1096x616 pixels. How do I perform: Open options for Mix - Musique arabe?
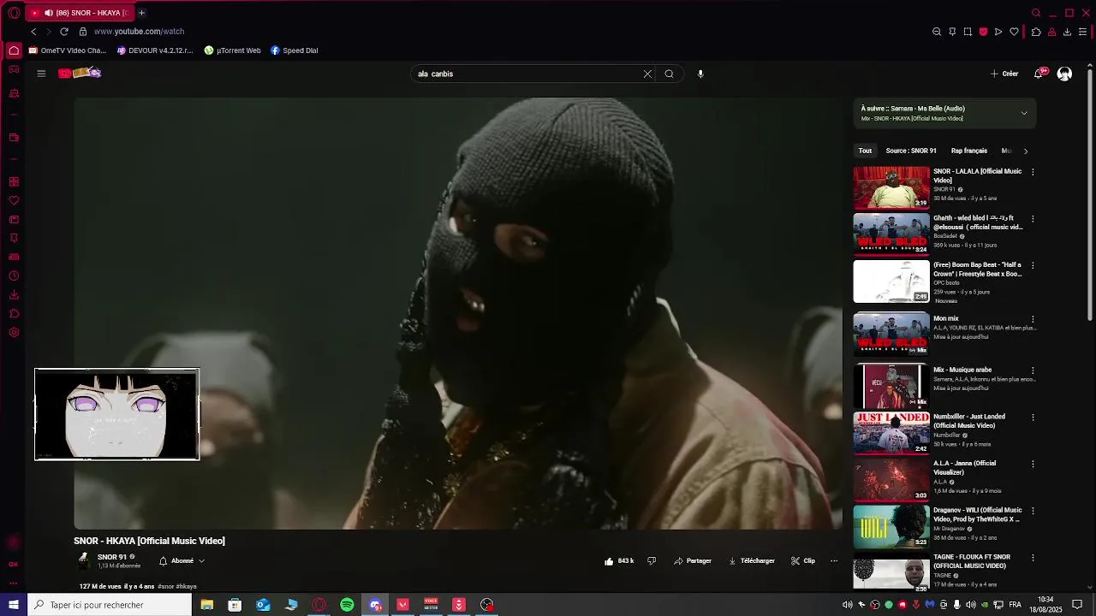point(1033,370)
